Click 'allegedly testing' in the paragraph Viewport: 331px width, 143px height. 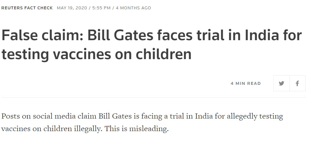(255, 117)
